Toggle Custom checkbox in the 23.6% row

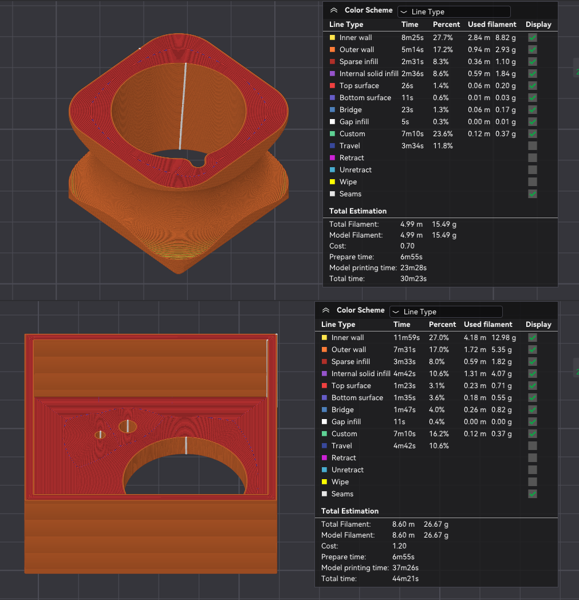[532, 134]
